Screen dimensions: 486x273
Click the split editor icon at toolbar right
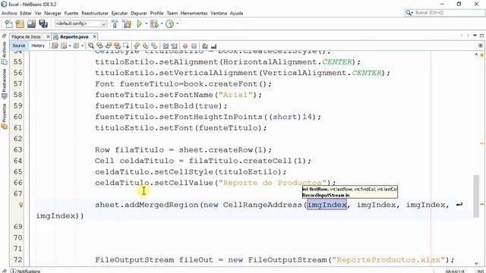481,45
